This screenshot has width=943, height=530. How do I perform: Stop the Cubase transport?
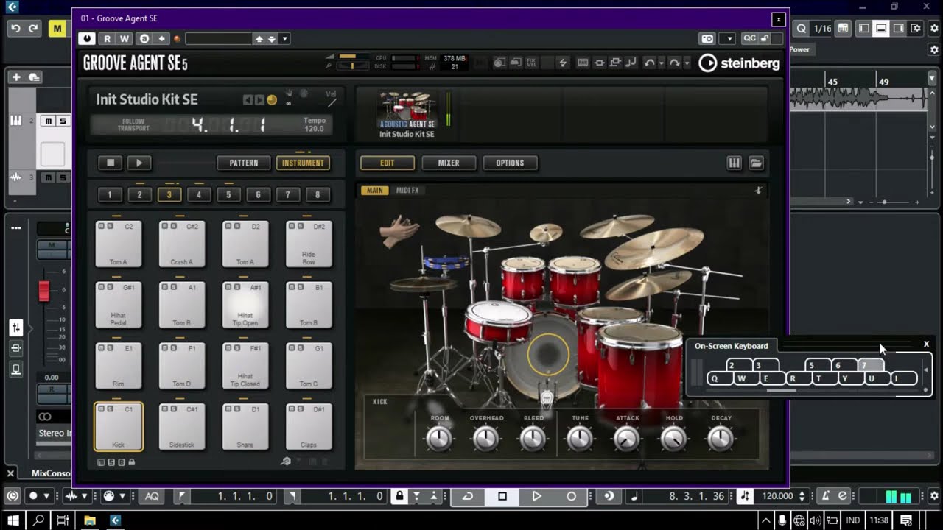[x=502, y=496]
